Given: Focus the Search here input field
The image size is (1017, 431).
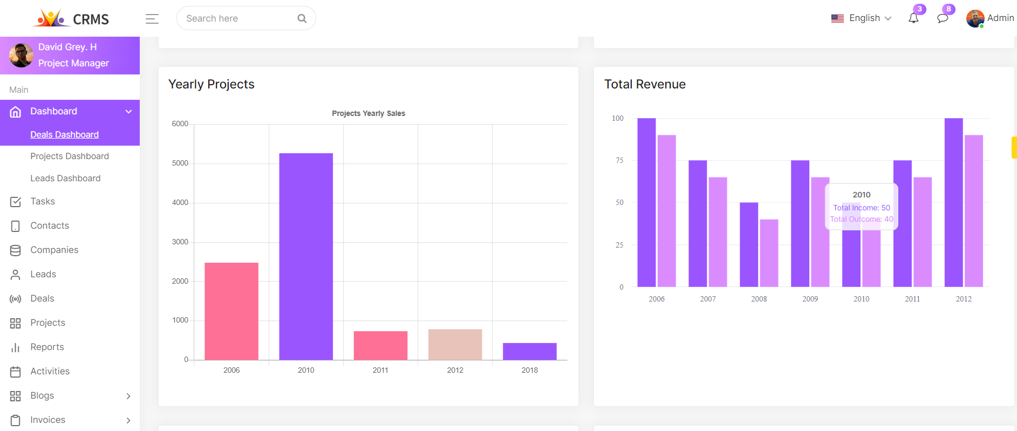Looking at the screenshot, I should click(x=237, y=18).
